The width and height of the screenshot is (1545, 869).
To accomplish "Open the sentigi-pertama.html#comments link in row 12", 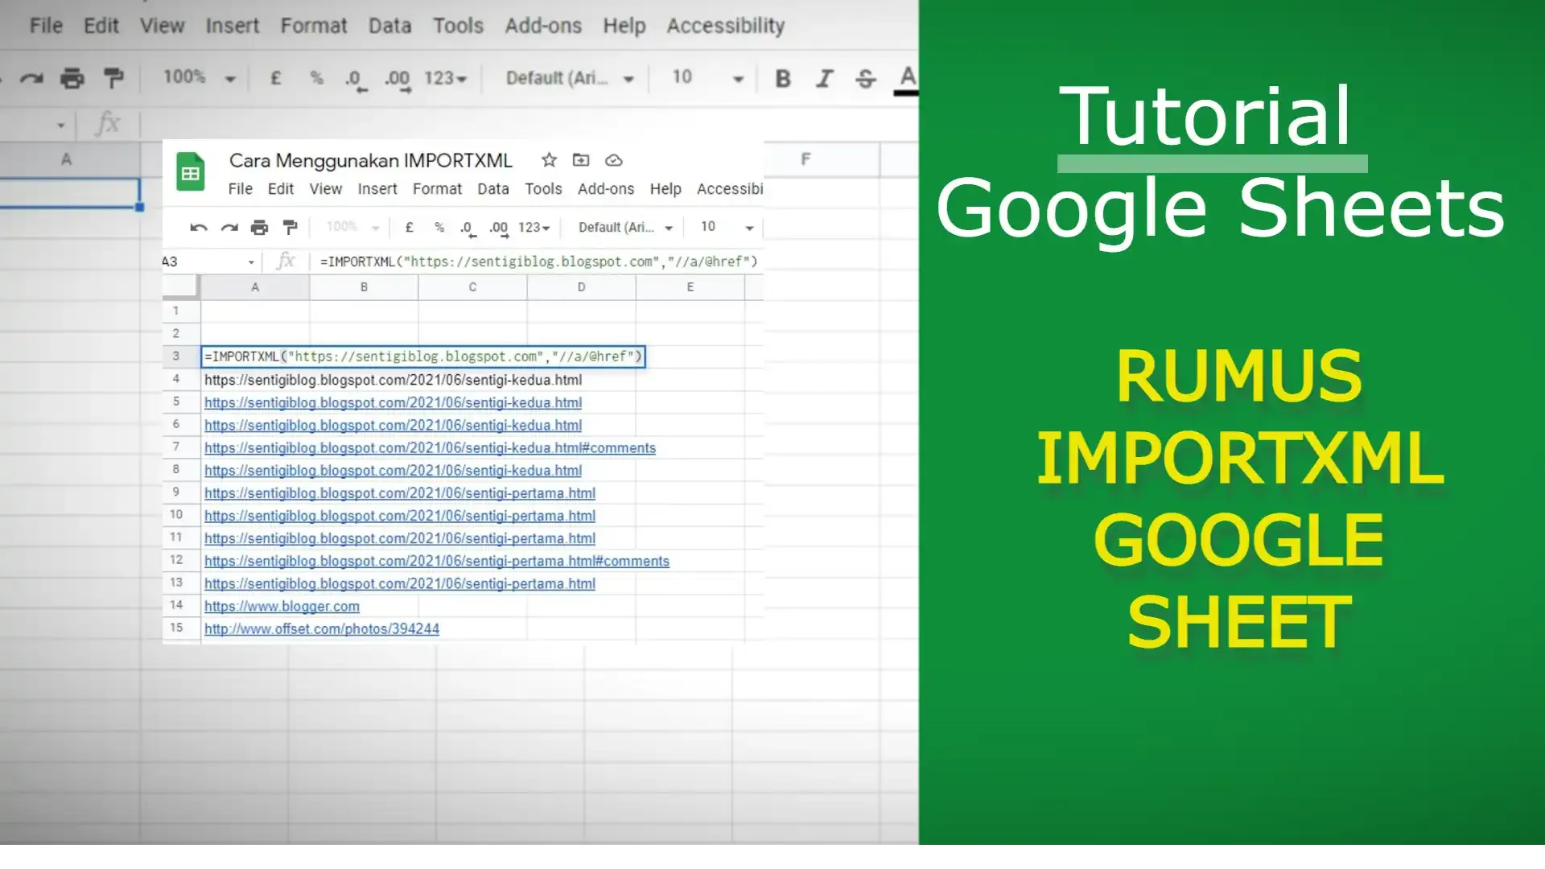I will pyautogui.click(x=437, y=562).
